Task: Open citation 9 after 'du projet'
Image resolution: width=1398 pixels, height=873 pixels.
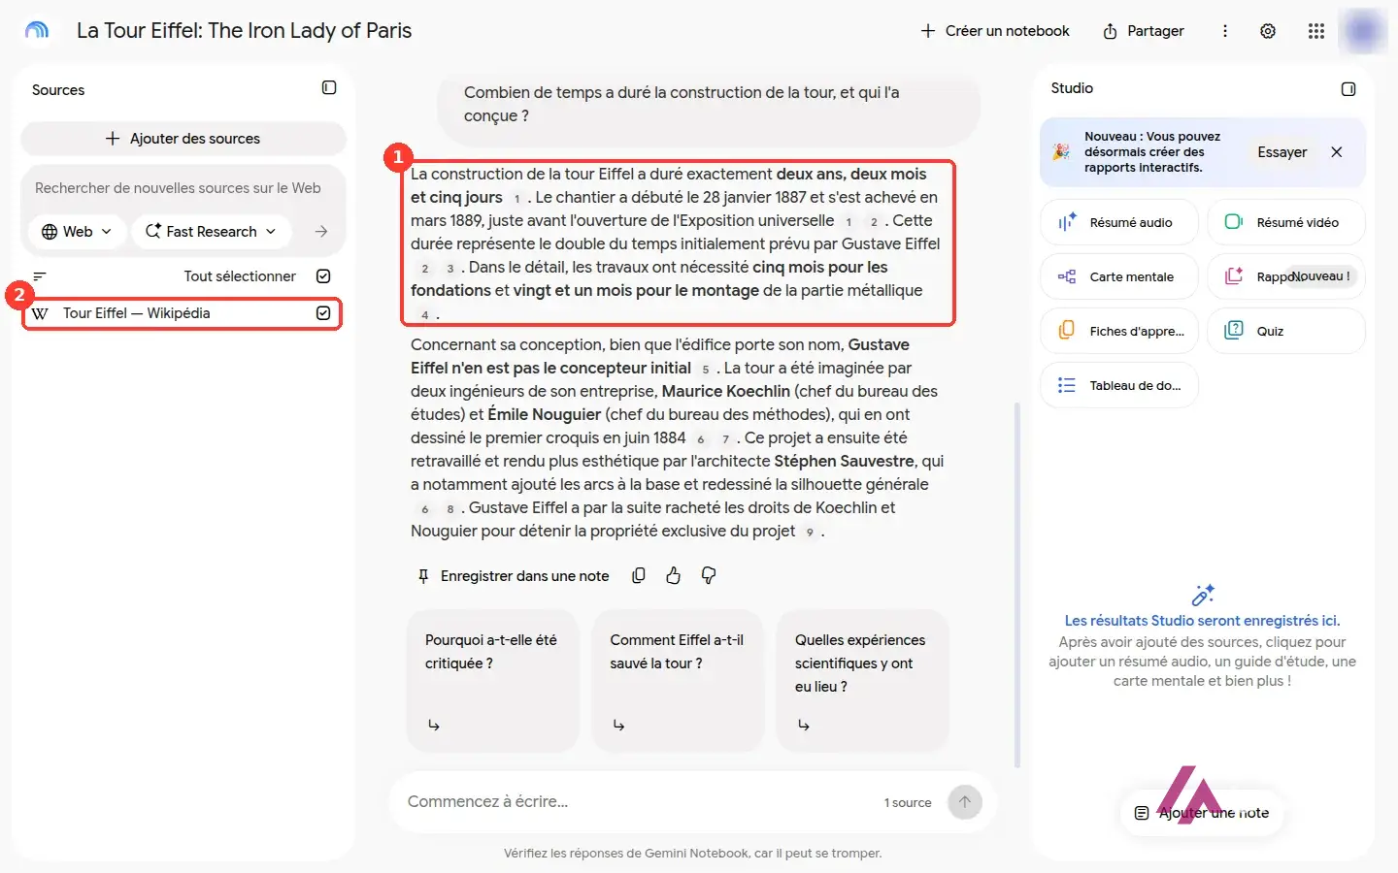Action: pos(810,533)
